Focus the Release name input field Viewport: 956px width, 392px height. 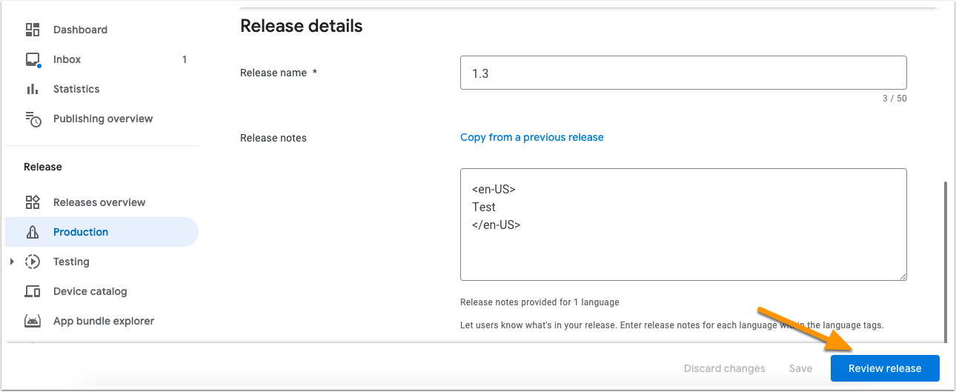point(683,73)
